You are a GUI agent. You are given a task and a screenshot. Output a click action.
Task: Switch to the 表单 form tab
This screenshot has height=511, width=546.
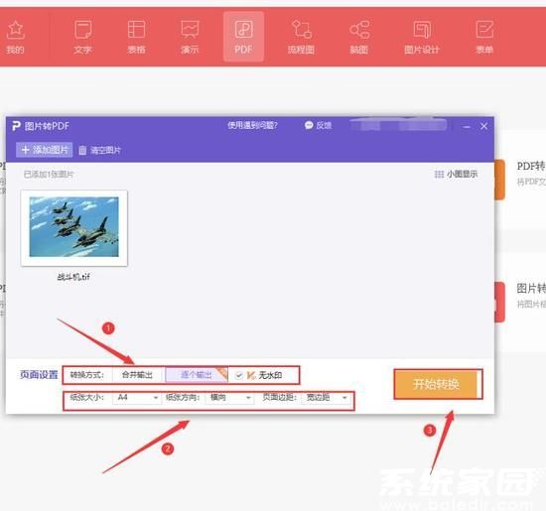pyautogui.click(x=484, y=37)
